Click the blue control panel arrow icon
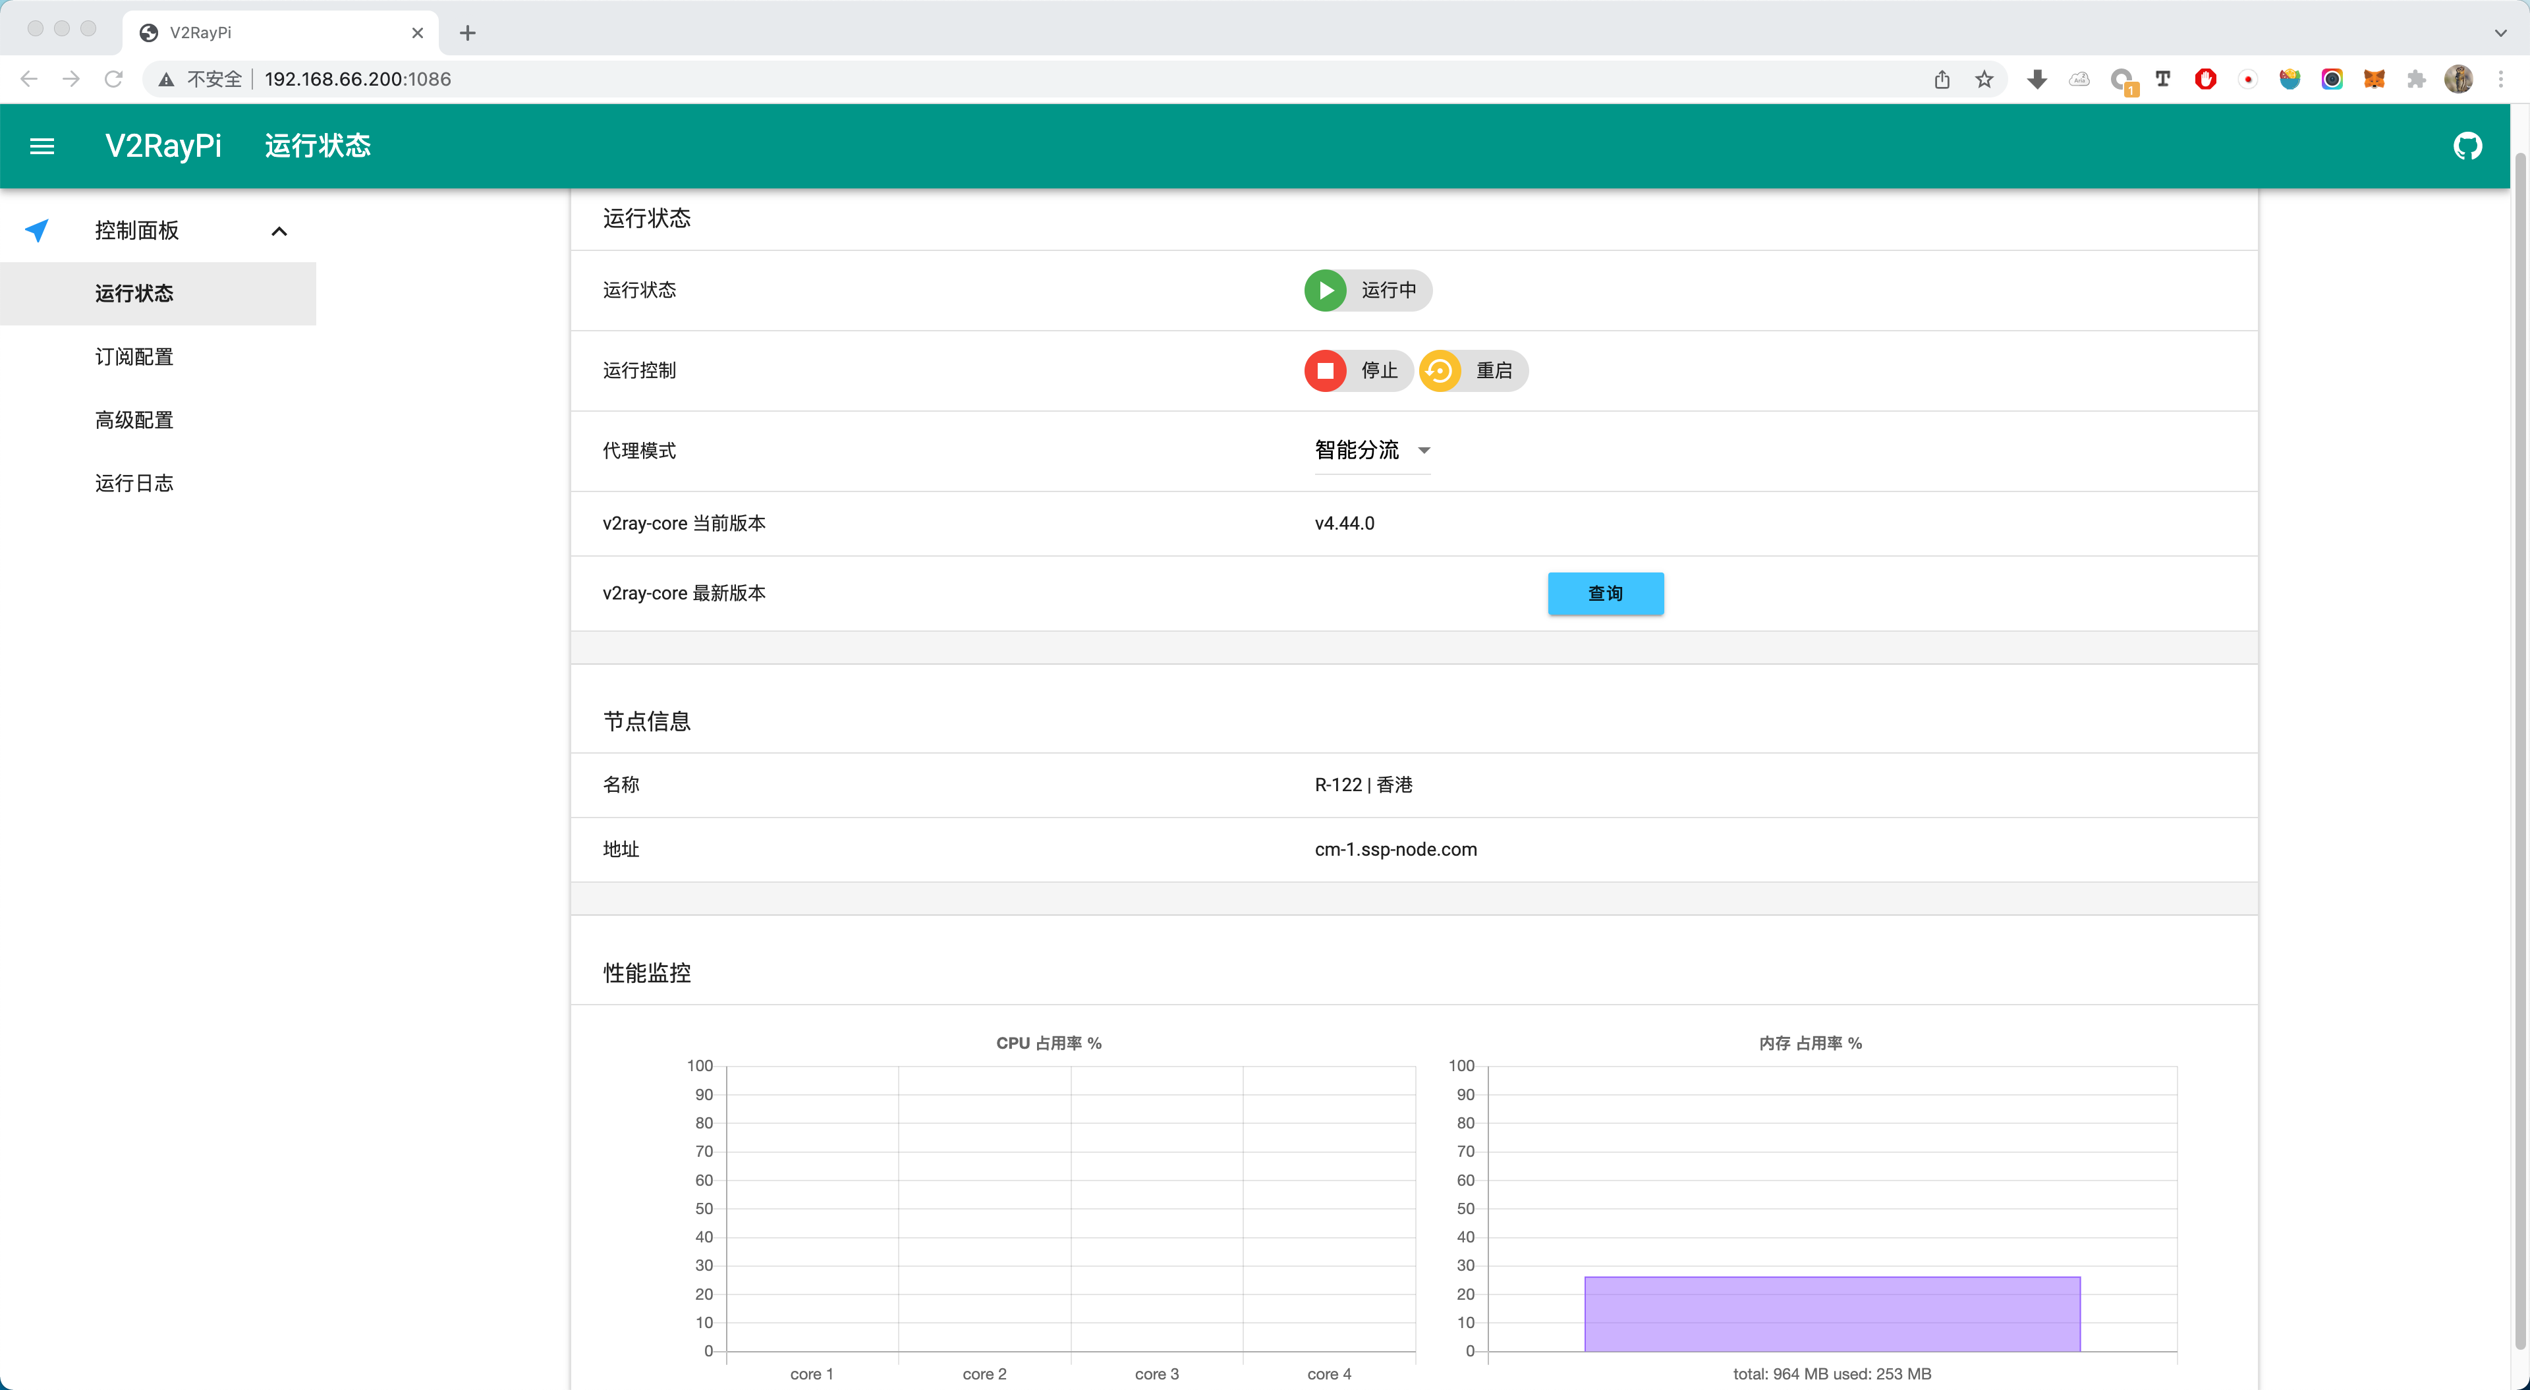This screenshot has width=2530, height=1390. tap(38, 231)
